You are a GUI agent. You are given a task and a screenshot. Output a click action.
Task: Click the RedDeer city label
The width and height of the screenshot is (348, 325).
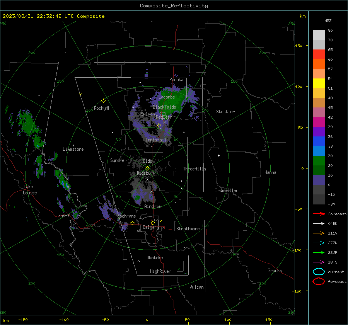(x=164, y=117)
